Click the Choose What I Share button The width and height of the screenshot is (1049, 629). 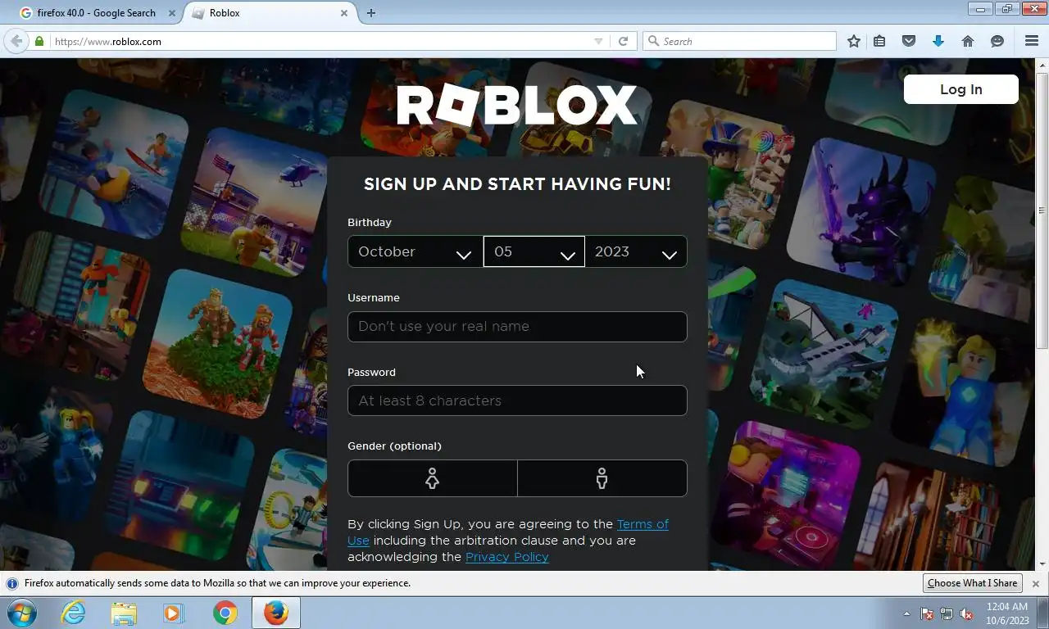(x=973, y=583)
